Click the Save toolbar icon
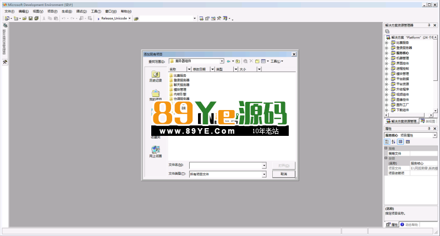 [x=31, y=19]
